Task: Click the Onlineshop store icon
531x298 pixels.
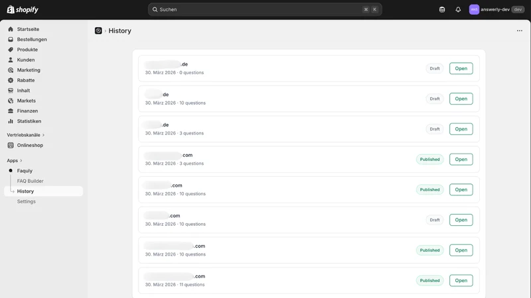Action: (11, 145)
